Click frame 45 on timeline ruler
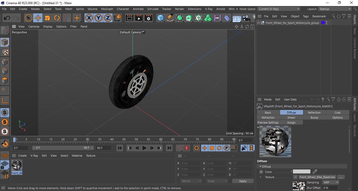Viewport: 358px width, 191px height. click(x=124, y=139)
